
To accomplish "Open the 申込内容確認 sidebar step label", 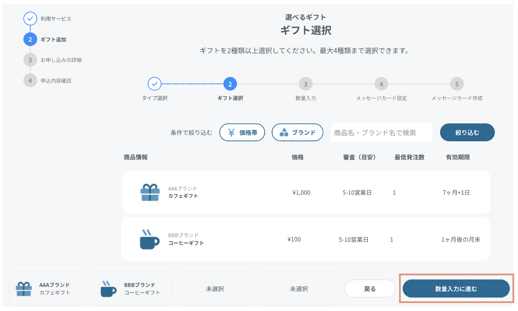I will tap(56, 81).
